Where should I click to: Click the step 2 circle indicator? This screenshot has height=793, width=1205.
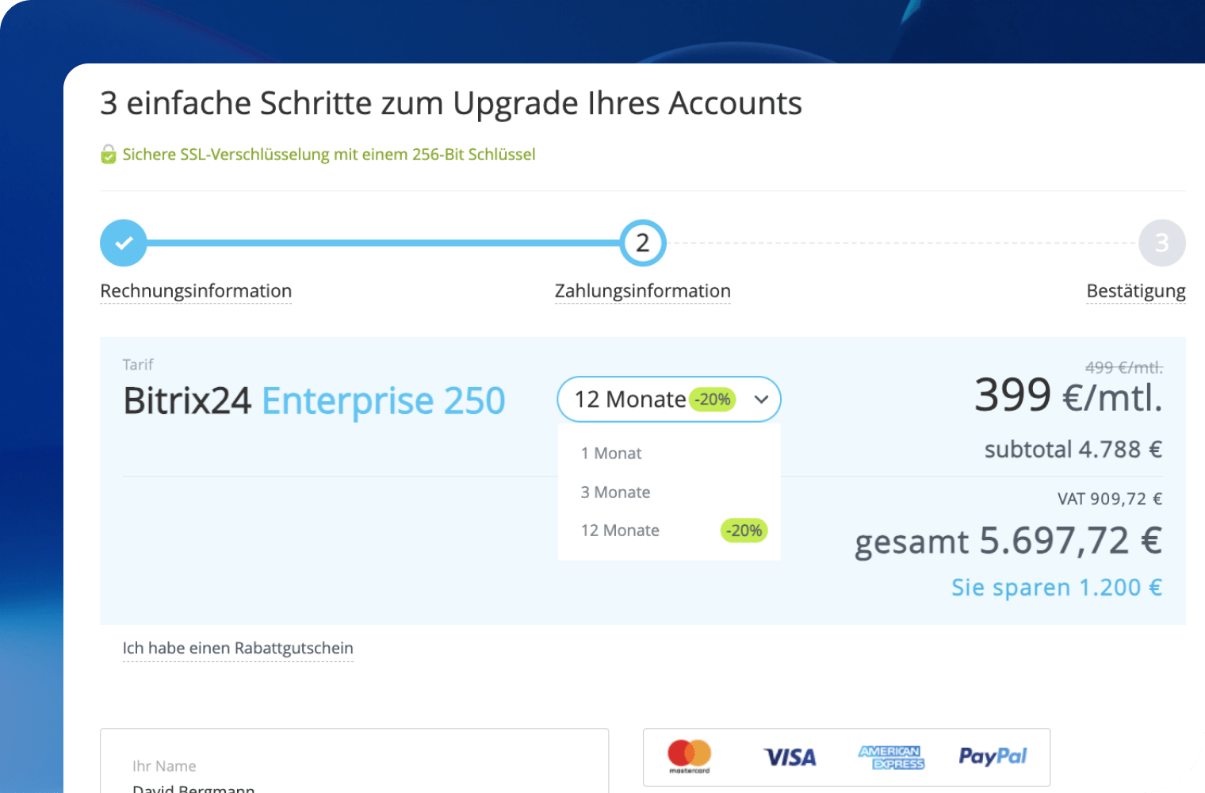pyautogui.click(x=643, y=243)
